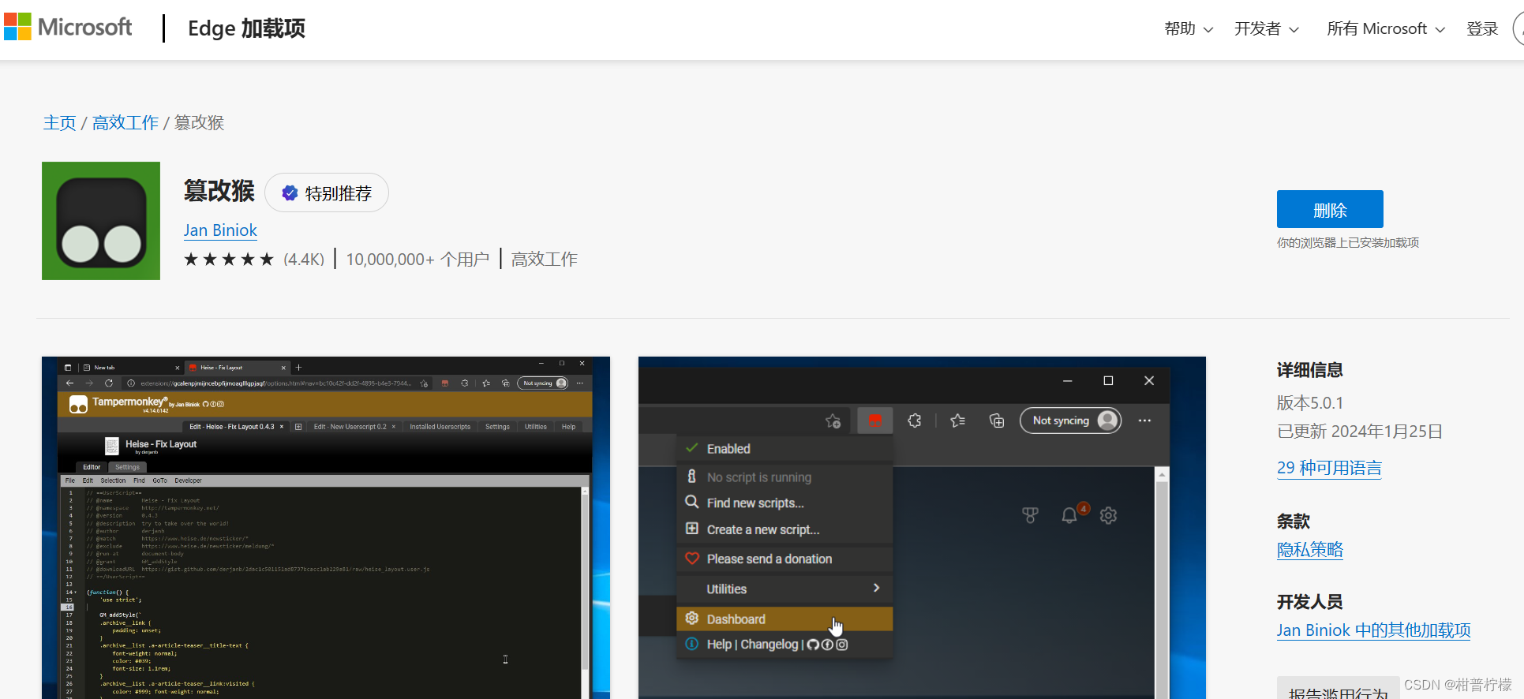Viewport: 1524px width, 699px height.
Task: Click the favorites star-list icon in screenshot
Action: click(x=957, y=421)
